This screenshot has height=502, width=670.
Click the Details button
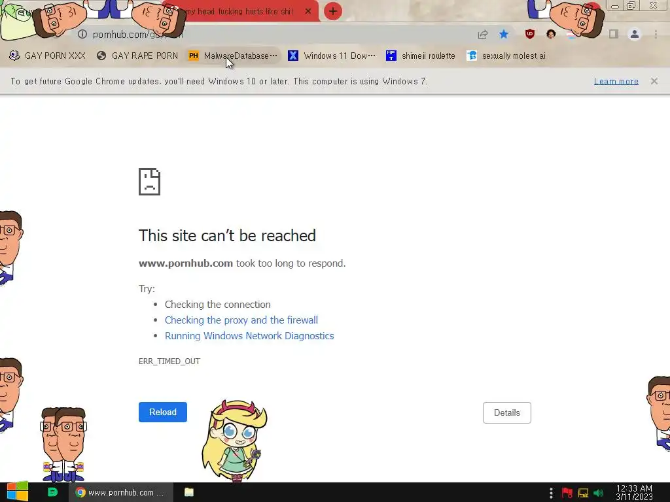pos(507,413)
